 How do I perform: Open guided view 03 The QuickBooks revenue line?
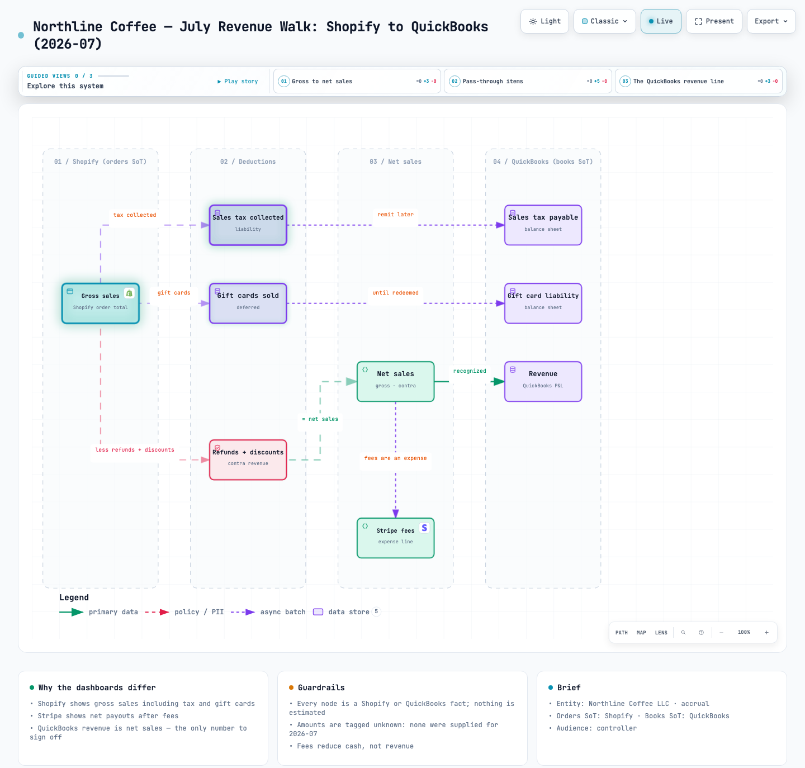click(x=699, y=81)
